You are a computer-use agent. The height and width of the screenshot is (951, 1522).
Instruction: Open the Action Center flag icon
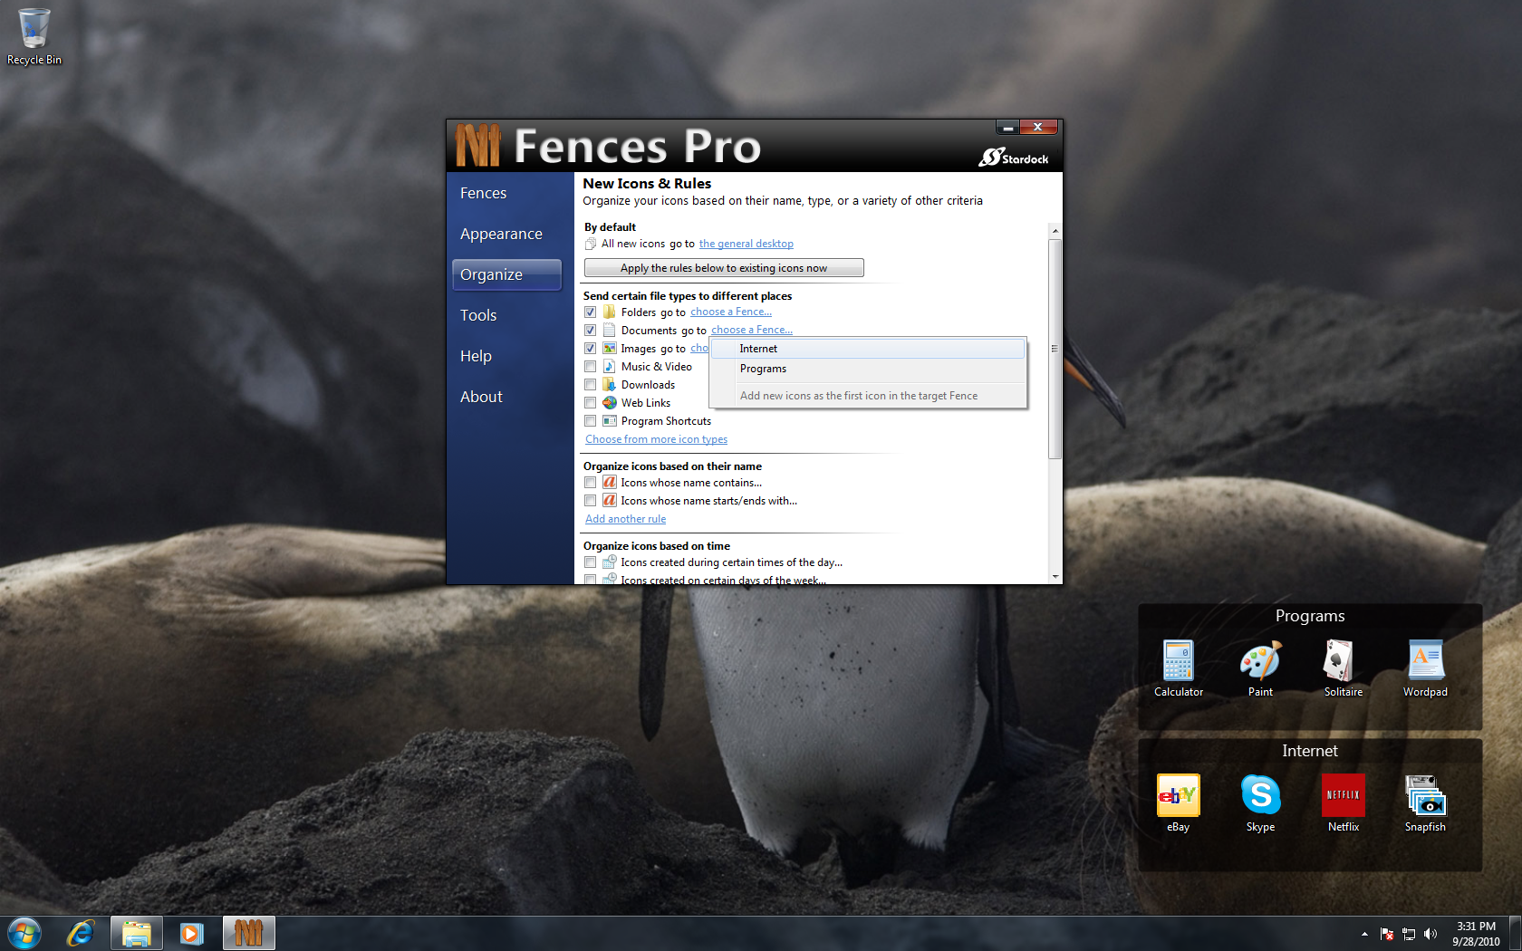(x=1387, y=934)
